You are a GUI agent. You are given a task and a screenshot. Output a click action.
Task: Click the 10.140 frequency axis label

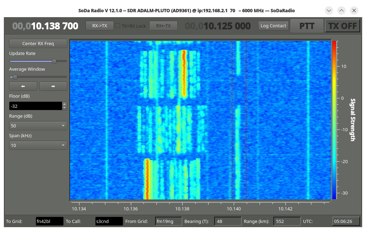[234, 209]
